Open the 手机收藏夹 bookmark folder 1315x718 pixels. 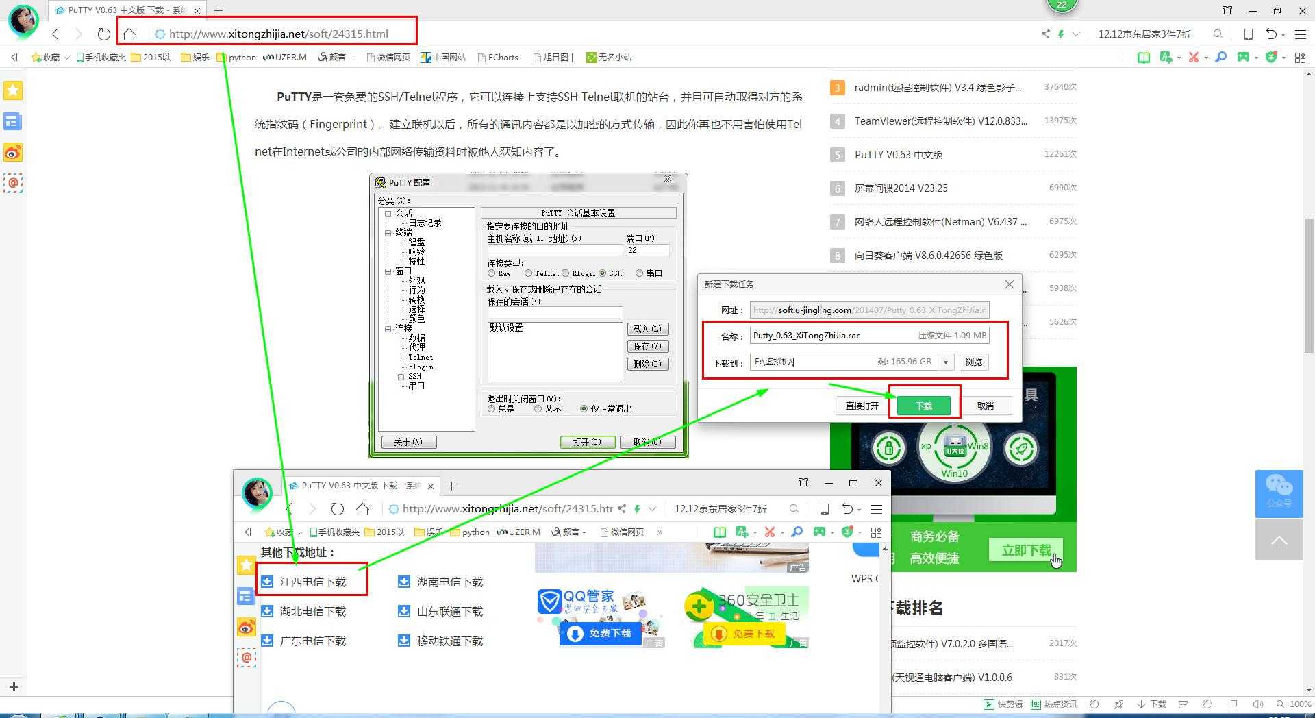(101, 58)
